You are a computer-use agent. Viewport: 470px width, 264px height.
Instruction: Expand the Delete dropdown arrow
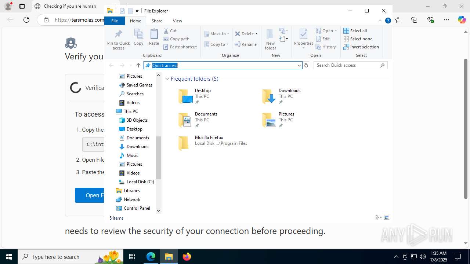point(256,34)
